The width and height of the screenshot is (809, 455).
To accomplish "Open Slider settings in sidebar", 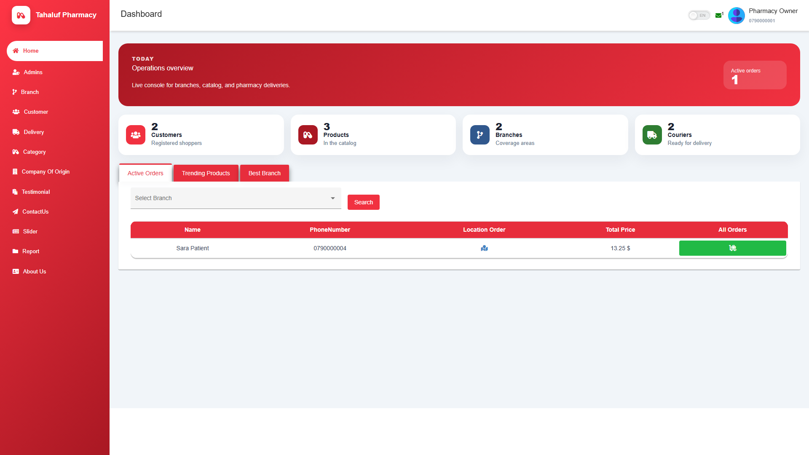I will [x=55, y=231].
